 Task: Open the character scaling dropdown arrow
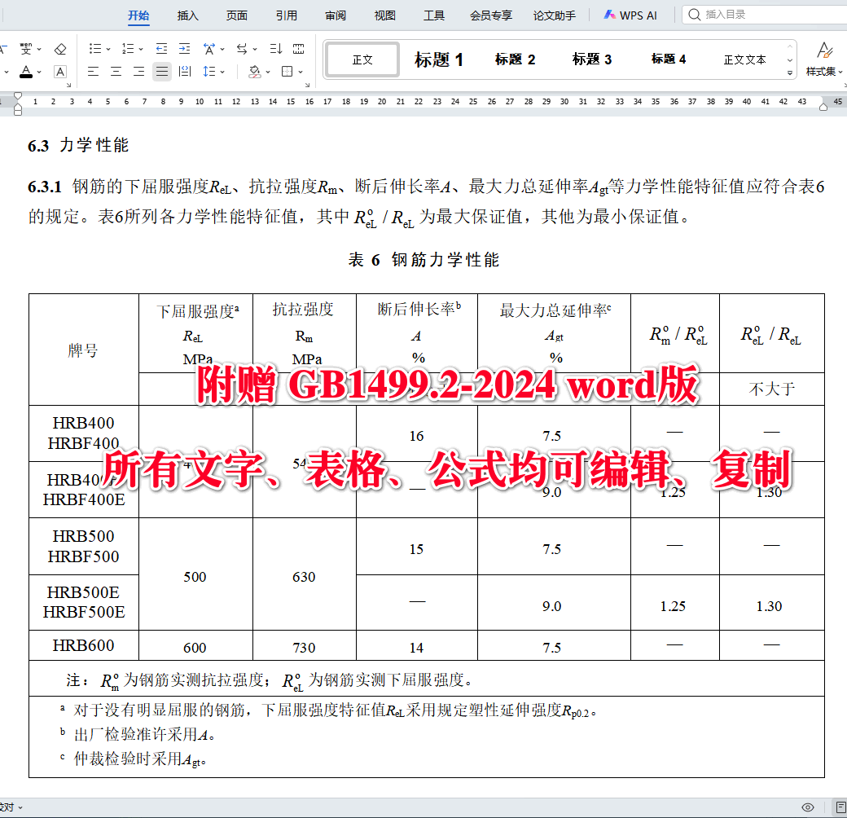click(x=222, y=50)
